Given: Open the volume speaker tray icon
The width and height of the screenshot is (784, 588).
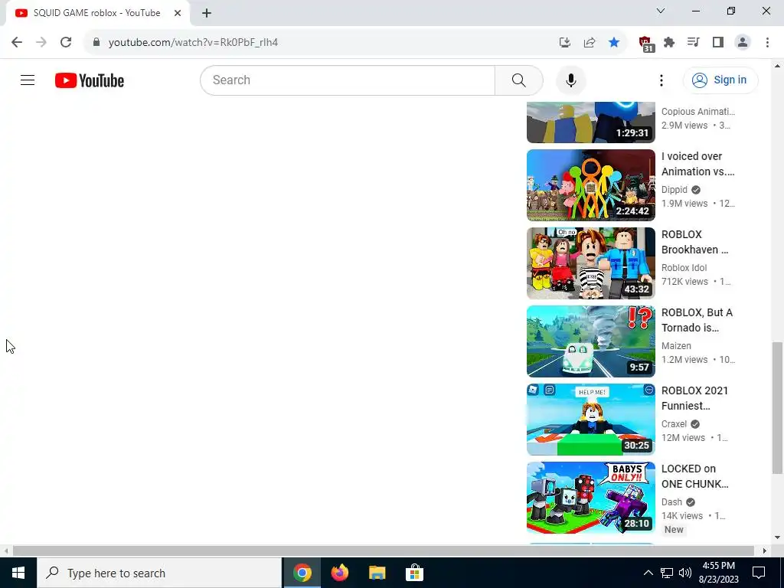Looking at the screenshot, I should 685,573.
